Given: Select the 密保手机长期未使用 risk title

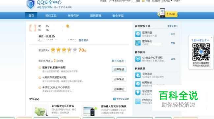Looking at the screenshot, I should (x=54, y=68).
